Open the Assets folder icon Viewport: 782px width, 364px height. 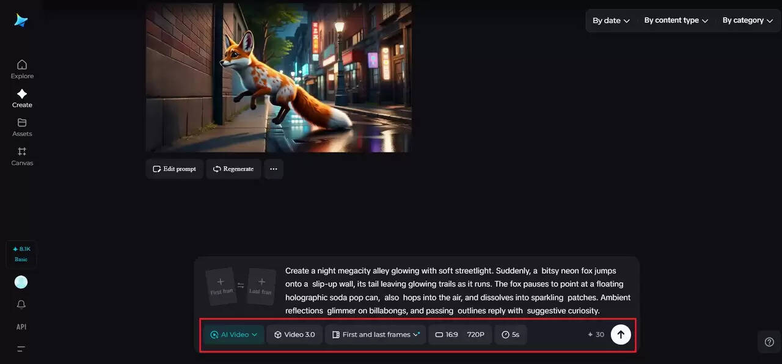[22, 123]
